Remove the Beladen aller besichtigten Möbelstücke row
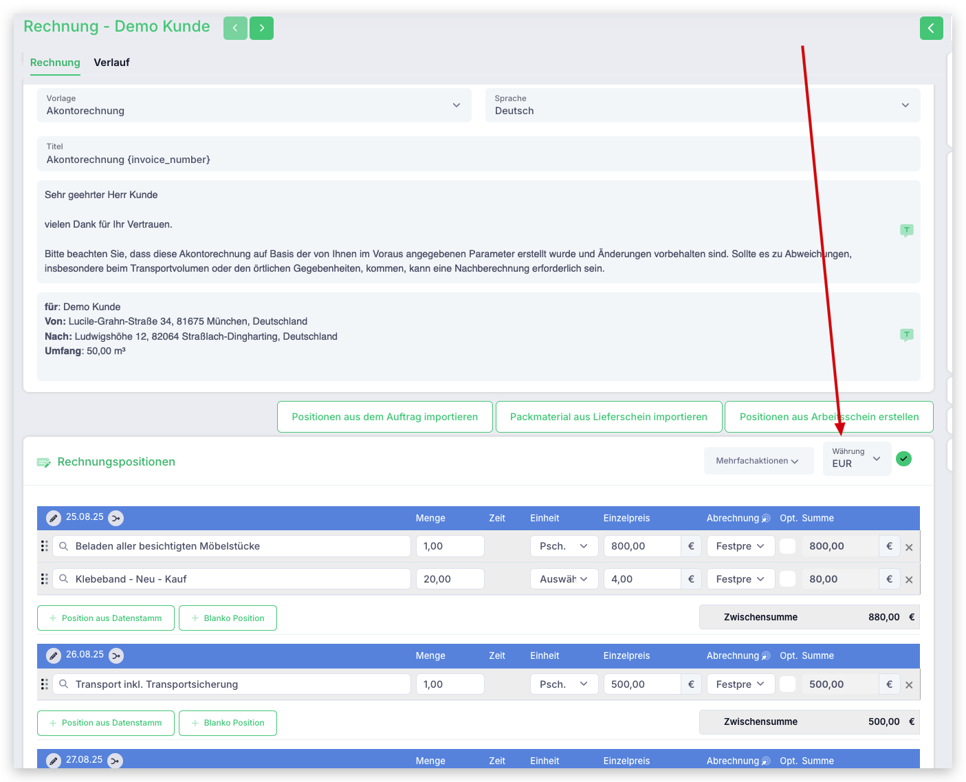 (x=909, y=547)
